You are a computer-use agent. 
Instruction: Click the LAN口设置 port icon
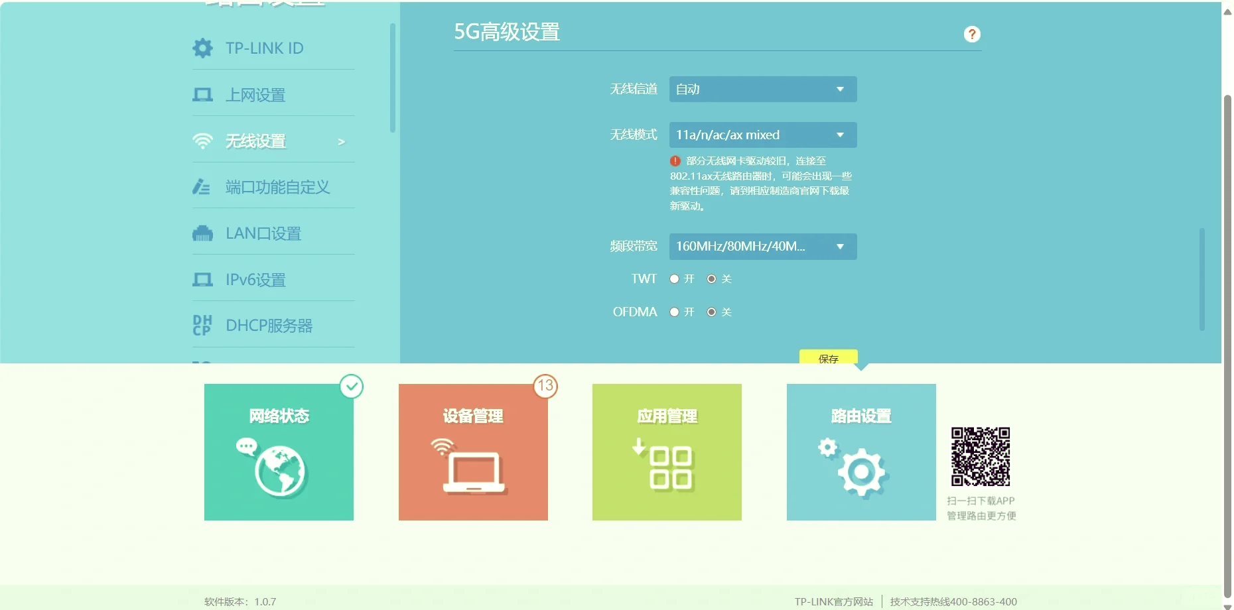pos(202,233)
